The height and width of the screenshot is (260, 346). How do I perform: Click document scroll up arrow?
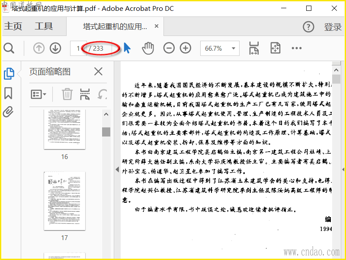pyautogui.click(x=336, y=70)
